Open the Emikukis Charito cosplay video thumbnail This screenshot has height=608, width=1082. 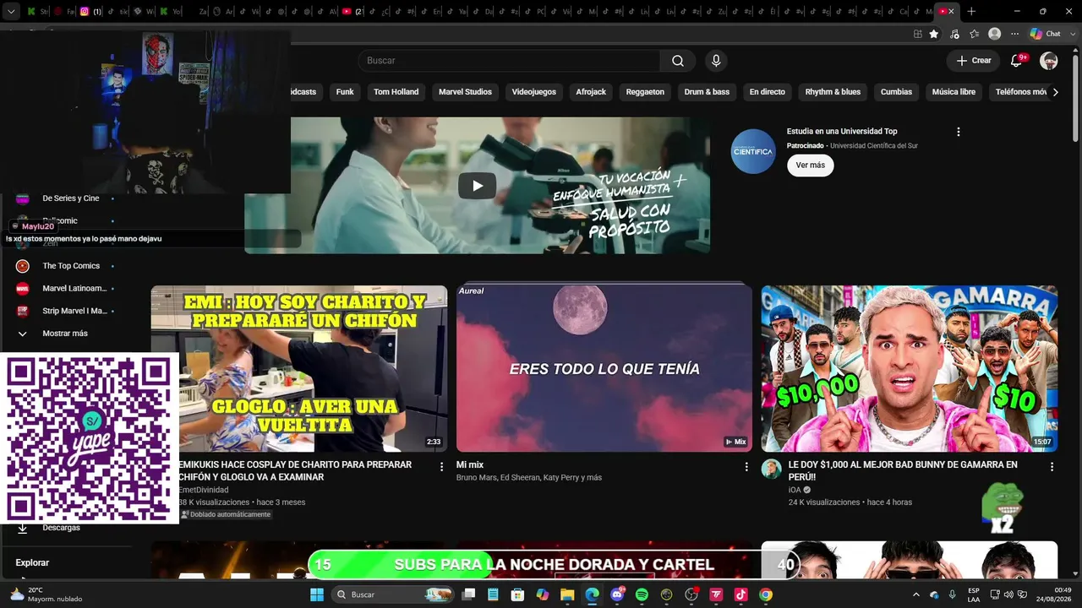point(299,368)
